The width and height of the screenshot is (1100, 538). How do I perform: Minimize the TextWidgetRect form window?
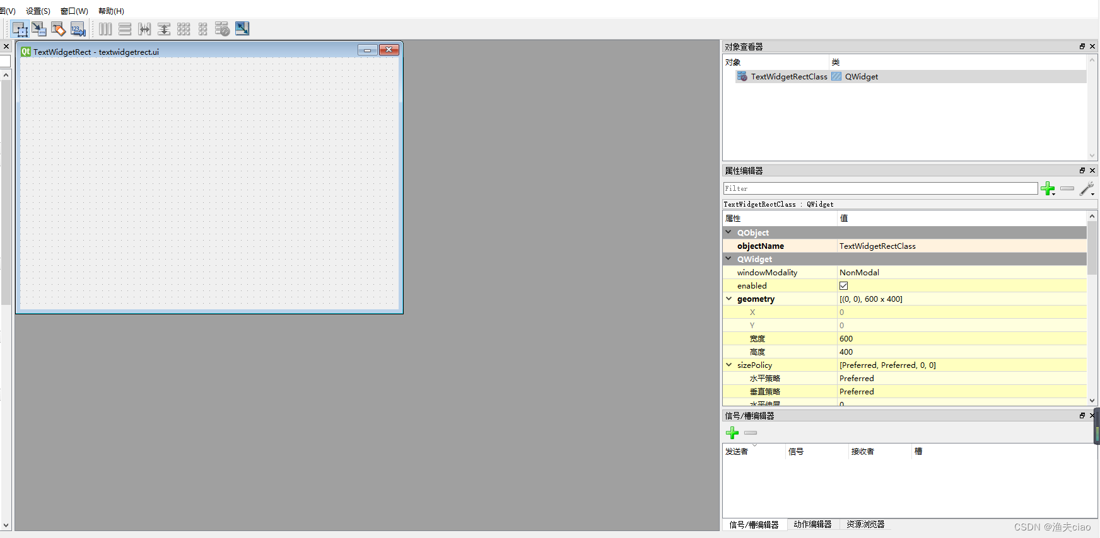tap(367, 50)
